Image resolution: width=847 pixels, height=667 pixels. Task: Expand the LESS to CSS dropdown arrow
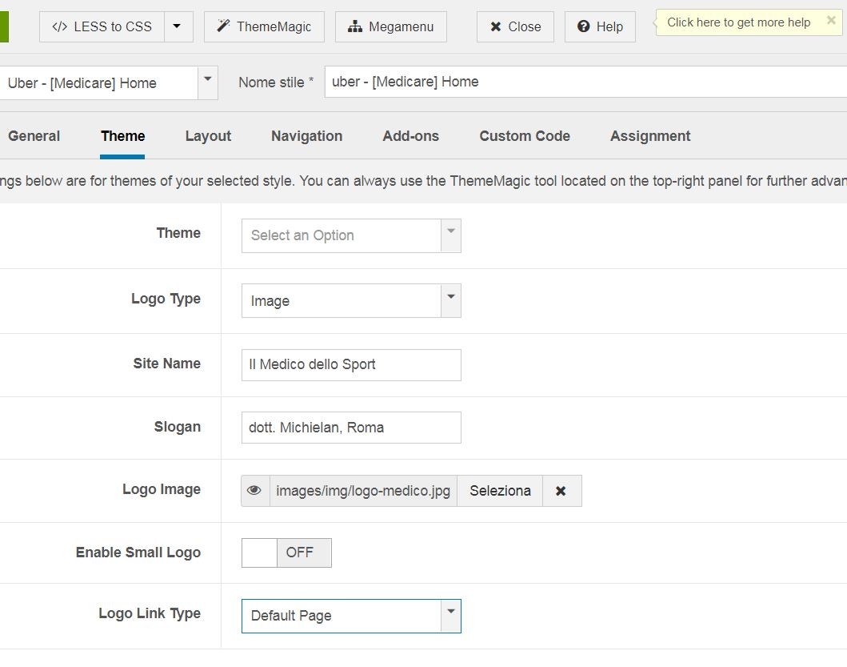pos(177,26)
